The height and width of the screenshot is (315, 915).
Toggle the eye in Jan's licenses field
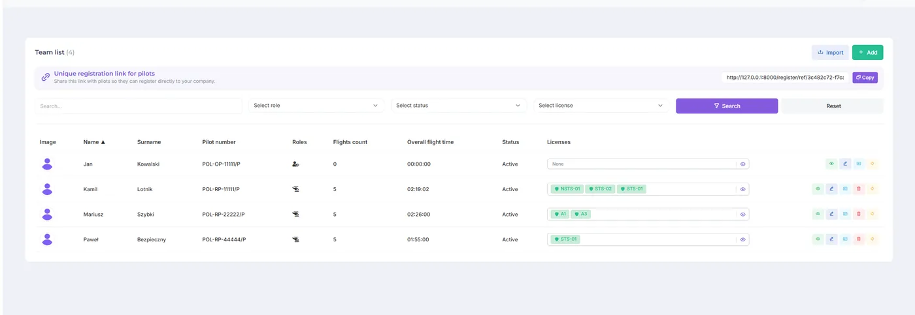click(742, 164)
